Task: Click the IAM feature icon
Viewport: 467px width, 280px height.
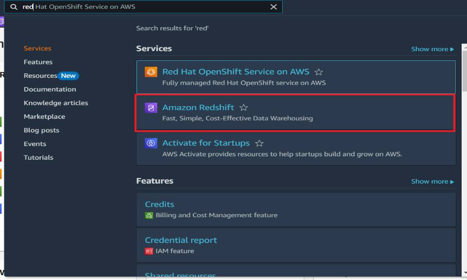Action: tap(149, 251)
